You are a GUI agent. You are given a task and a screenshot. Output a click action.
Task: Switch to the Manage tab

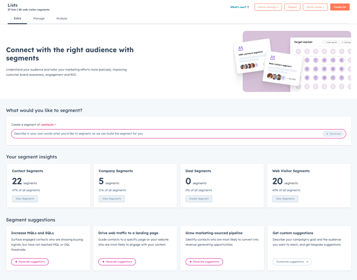pyautogui.click(x=39, y=18)
